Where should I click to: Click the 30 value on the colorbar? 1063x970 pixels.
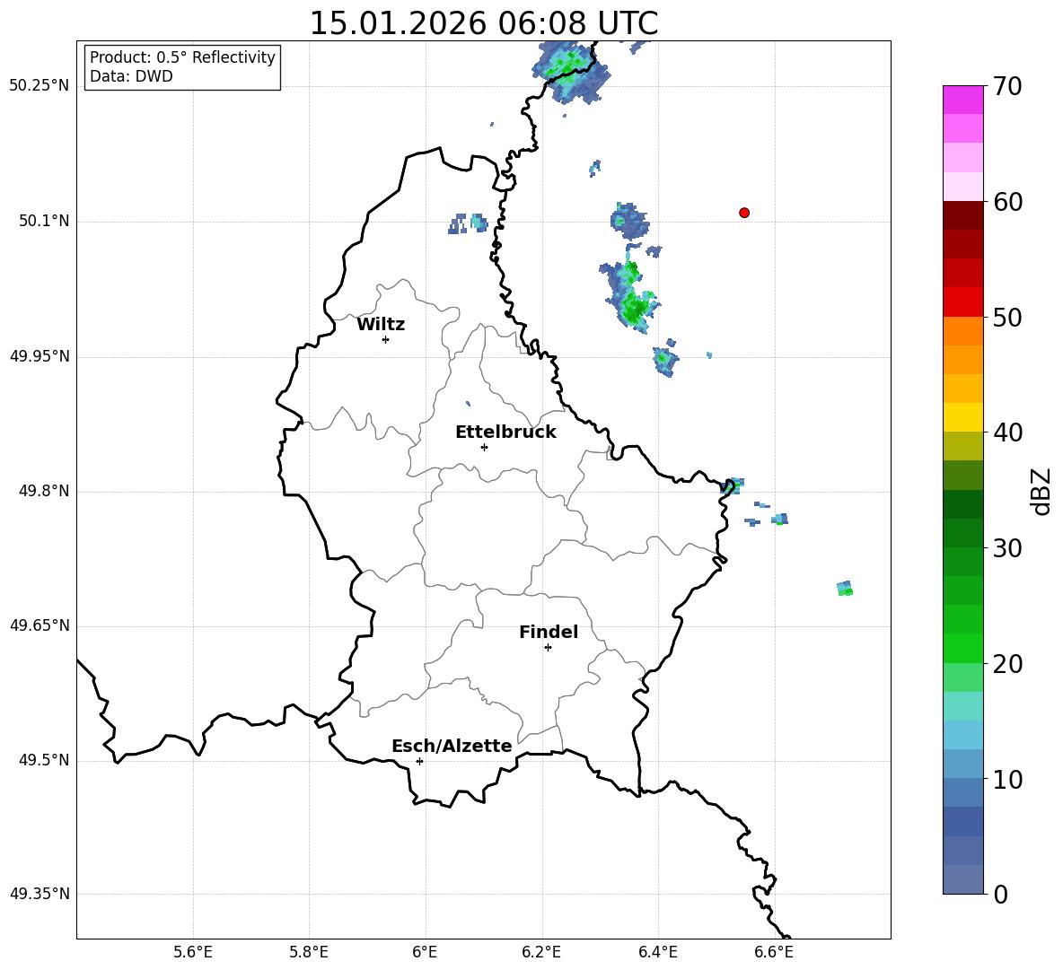(x=1007, y=548)
